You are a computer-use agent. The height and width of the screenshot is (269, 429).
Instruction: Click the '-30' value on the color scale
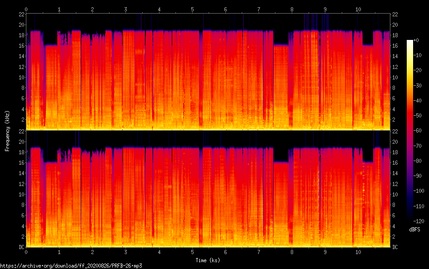(x=418, y=85)
